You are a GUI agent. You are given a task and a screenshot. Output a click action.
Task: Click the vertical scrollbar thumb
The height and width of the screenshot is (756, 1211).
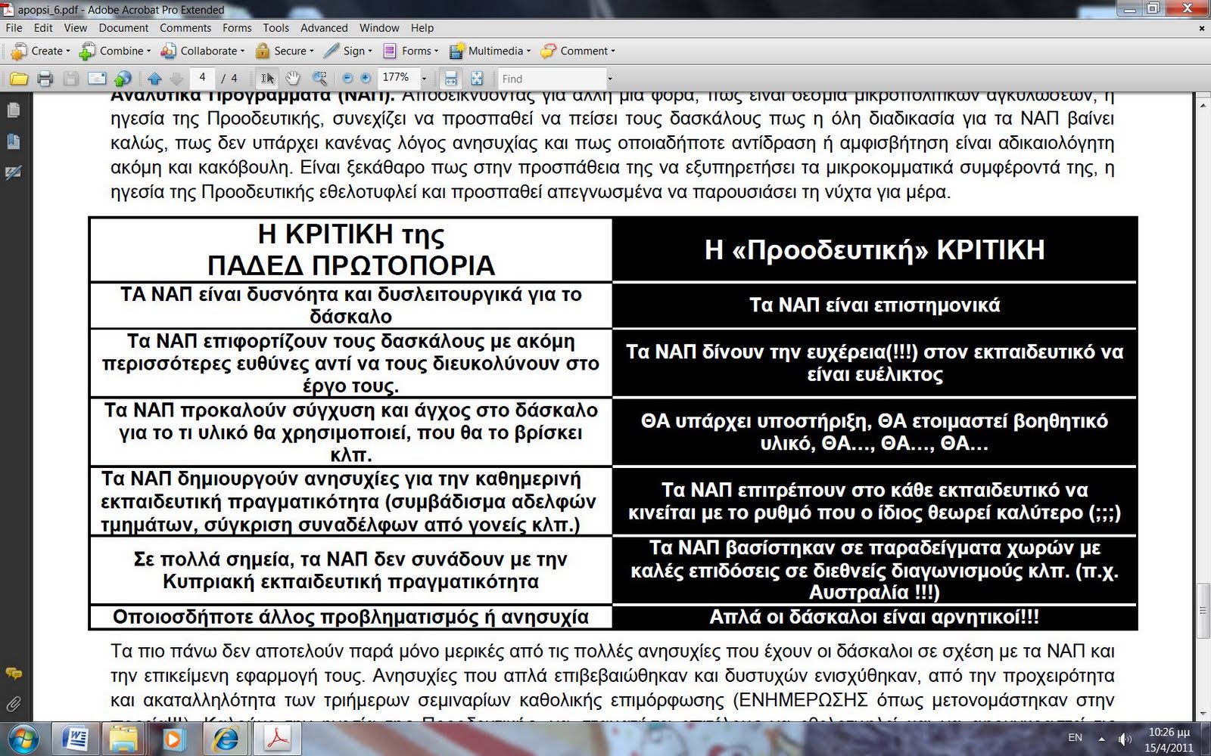point(1203,610)
